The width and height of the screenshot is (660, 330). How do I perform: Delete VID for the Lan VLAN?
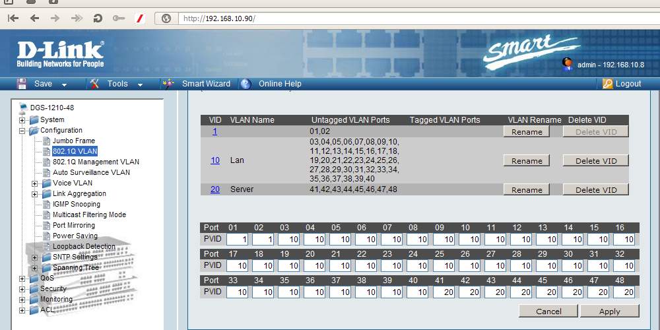pyautogui.click(x=596, y=161)
